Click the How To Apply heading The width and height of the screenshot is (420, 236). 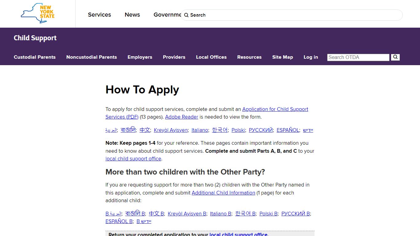[x=142, y=90]
